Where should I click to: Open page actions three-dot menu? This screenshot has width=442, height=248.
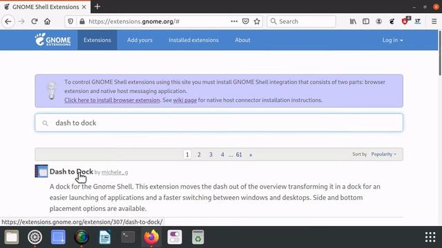pyautogui.click(x=234, y=21)
